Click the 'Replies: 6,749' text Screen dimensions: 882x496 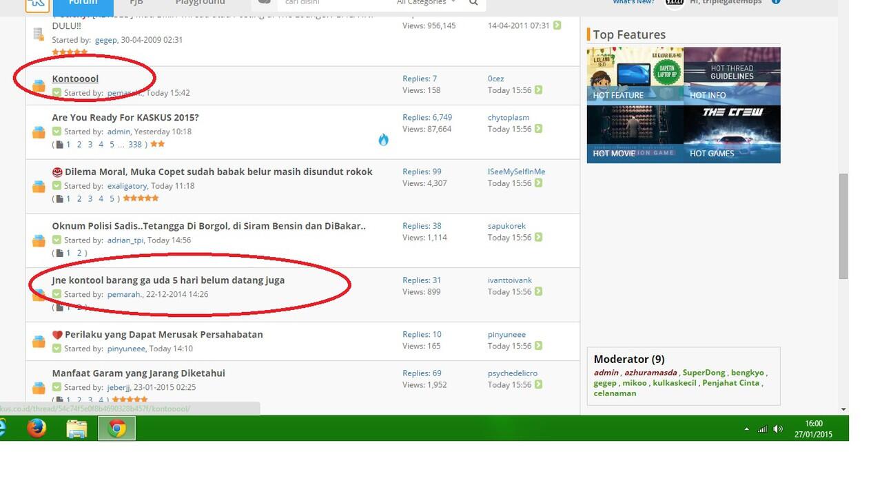click(427, 117)
